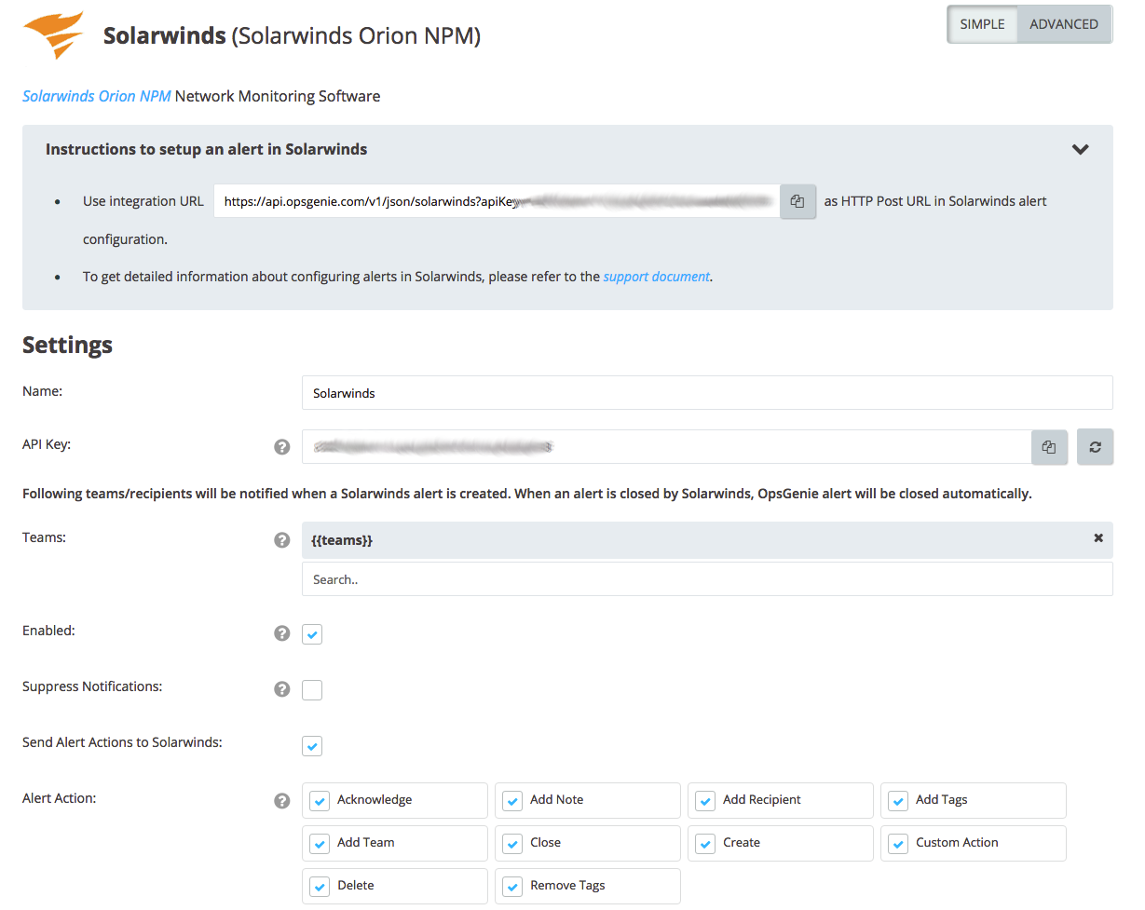The width and height of the screenshot is (1145, 910).
Task: Uncheck the Acknowledge alert action
Action: pyautogui.click(x=320, y=800)
